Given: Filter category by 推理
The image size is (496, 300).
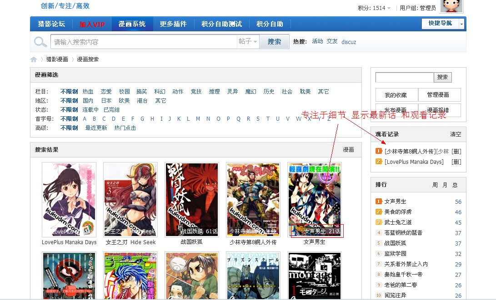Looking at the screenshot, I should coord(214,92).
